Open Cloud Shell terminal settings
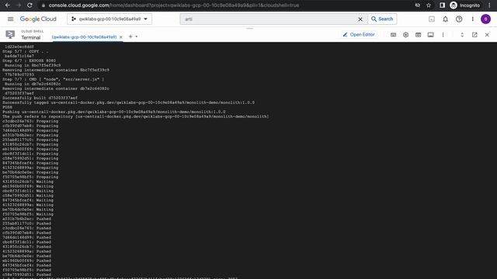The width and height of the screenshot is (497, 279). [405, 35]
